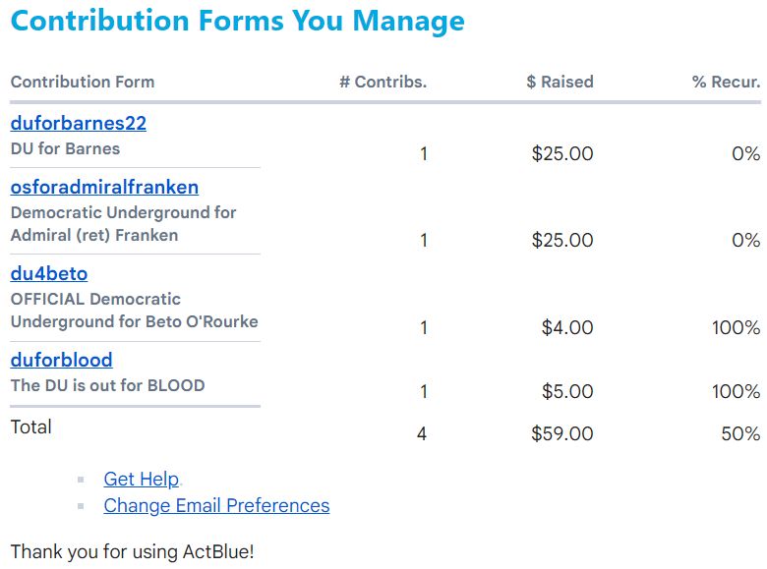This screenshot has width=767, height=569.
Task: Open the duforbarnes22 contribution form link
Action: (x=79, y=124)
